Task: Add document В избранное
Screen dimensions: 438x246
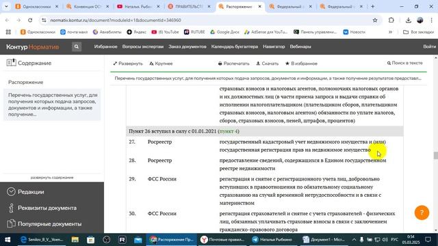Action: tap(301, 64)
